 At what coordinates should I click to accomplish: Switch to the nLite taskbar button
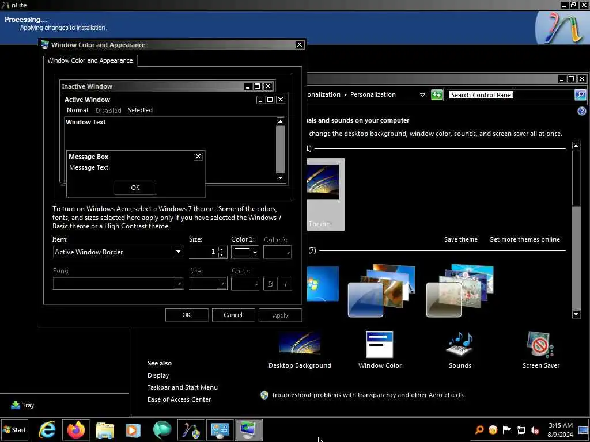pyautogui.click(x=191, y=430)
